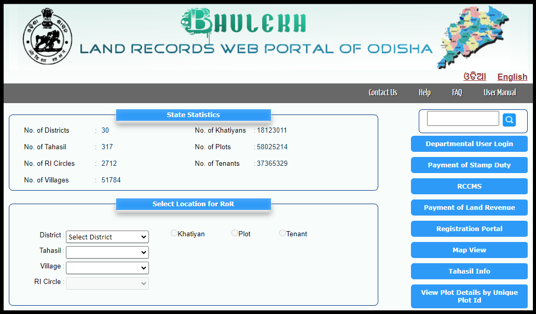Open the Map View button

point(470,250)
